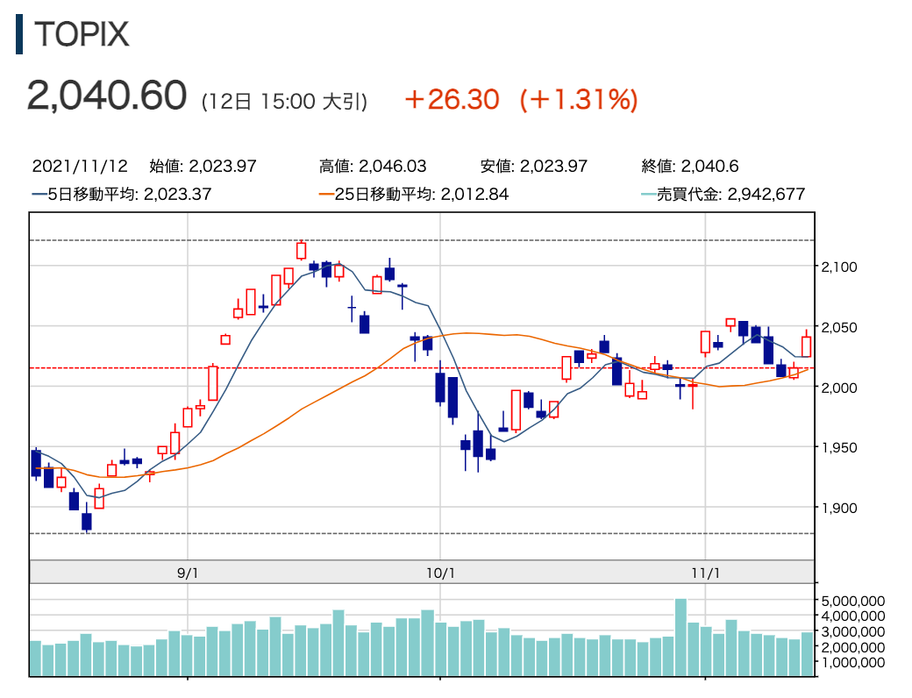The width and height of the screenshot is (912, 698).
Task: Click the 1,900 price axis label
Action: (x=838, y=508)
